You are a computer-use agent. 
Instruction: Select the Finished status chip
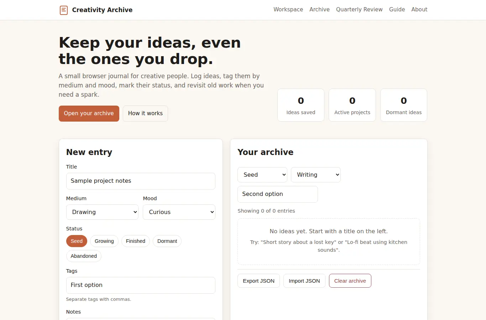click(136, 241)
